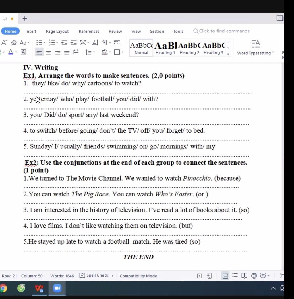Open Google Chrome from taskbar
294x299 pixels.
click(x=3, y=288)
